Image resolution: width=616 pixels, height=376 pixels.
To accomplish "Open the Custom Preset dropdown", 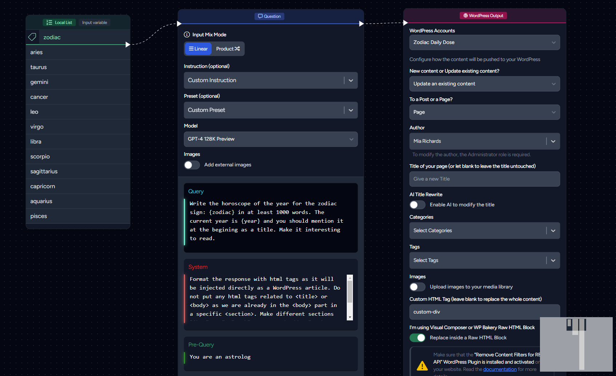I will [x=271, y=110].
